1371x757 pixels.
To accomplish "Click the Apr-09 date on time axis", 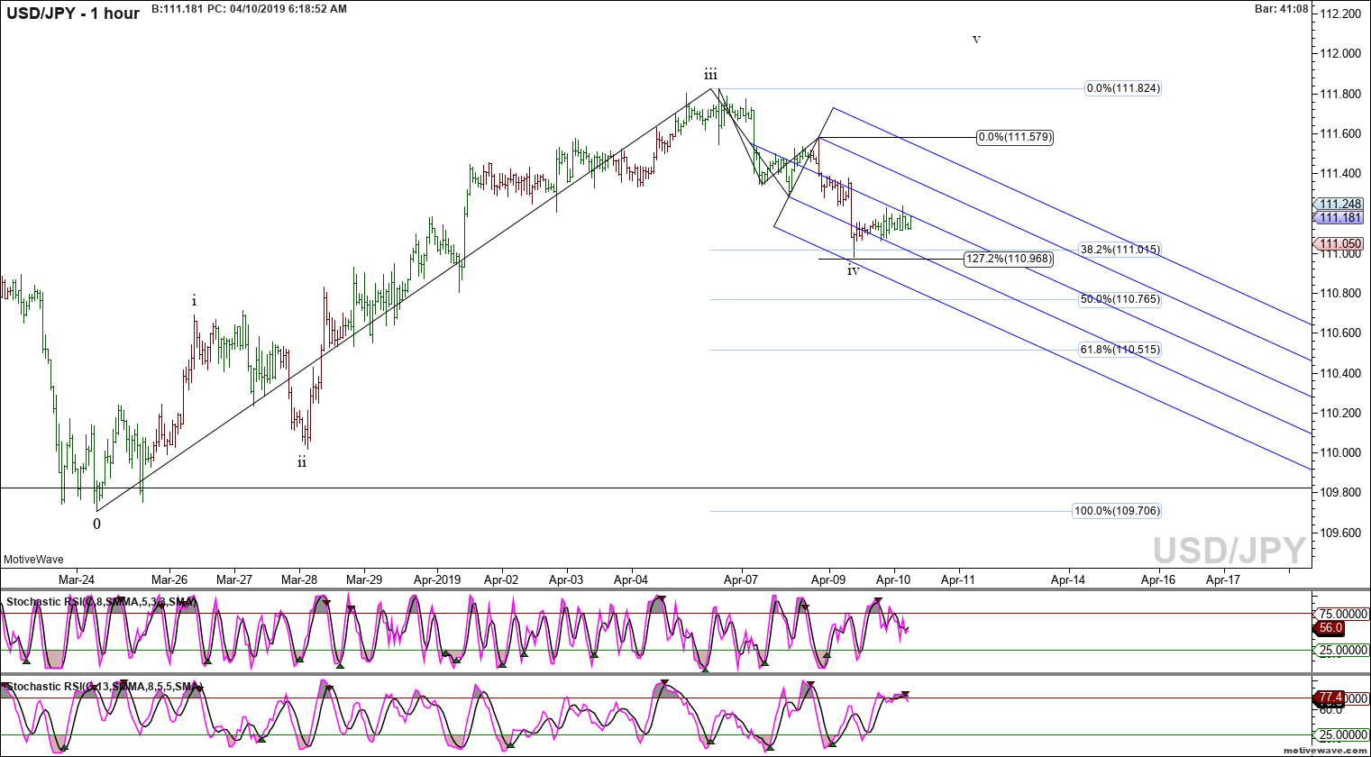I will coord(828,579).
